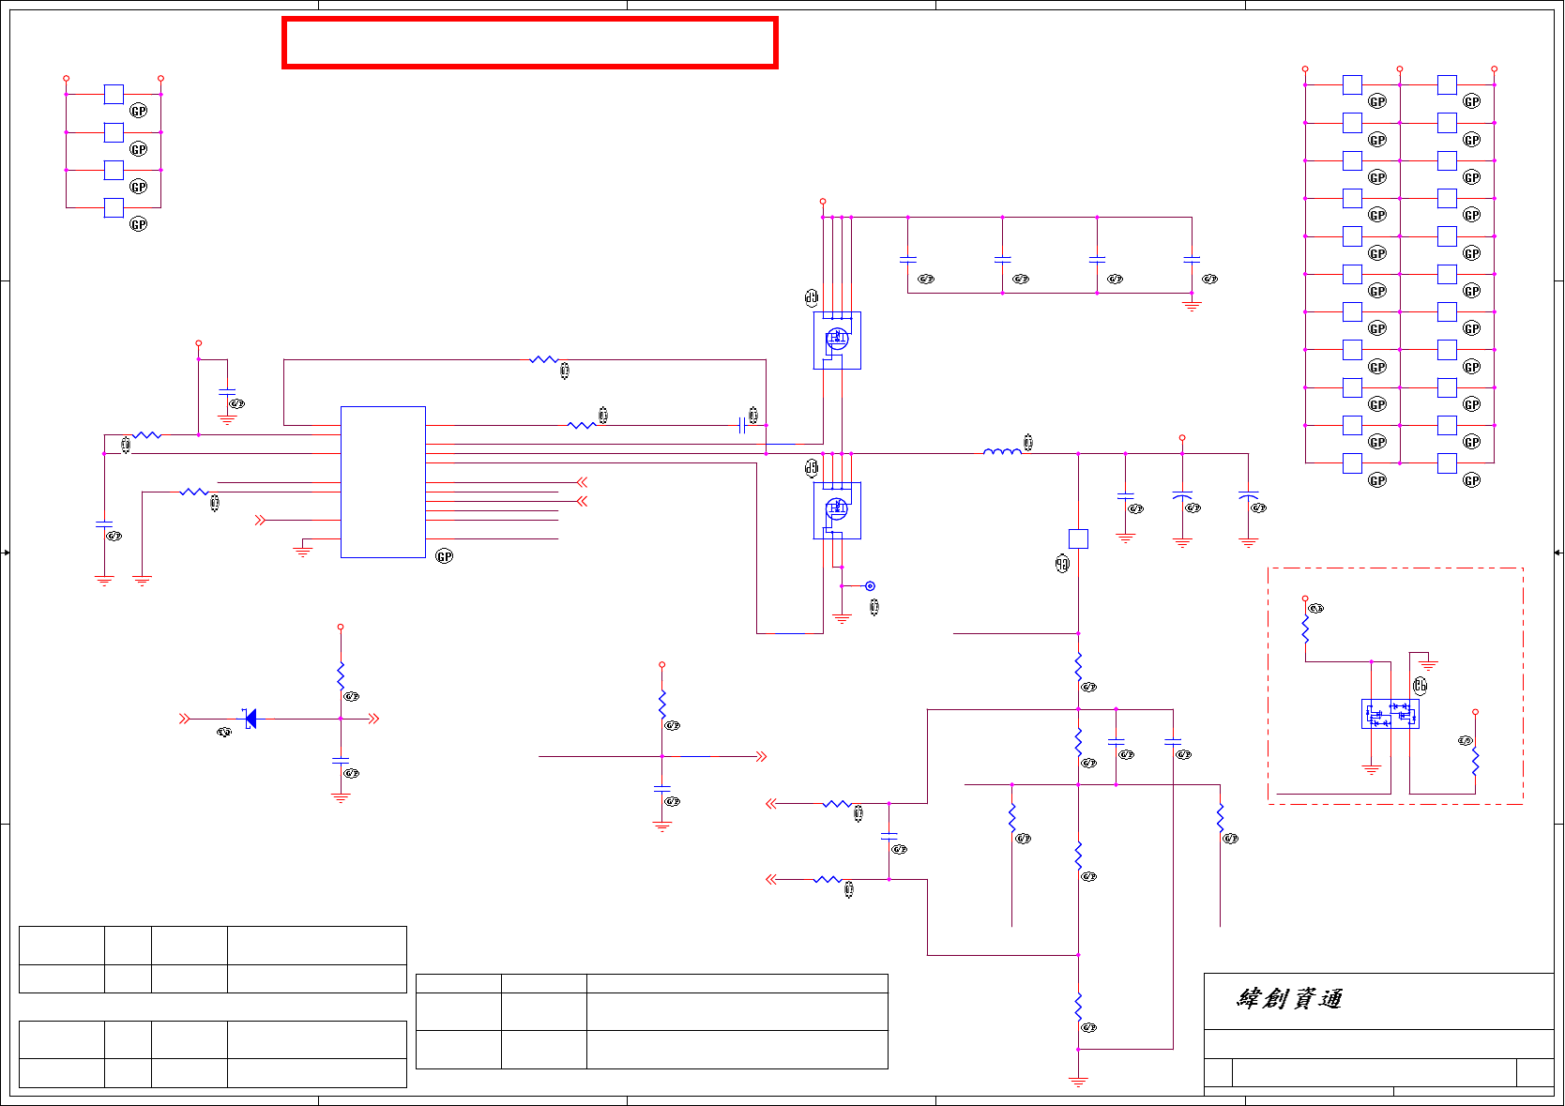1565x1106 pixels.
Task: Select the lower MOSFET transistor symbol
Action: (836, 510)
